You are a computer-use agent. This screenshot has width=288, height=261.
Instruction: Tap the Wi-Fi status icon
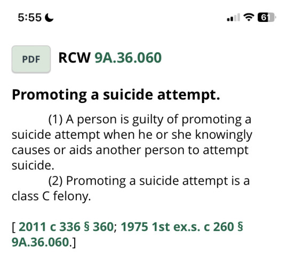249,18
